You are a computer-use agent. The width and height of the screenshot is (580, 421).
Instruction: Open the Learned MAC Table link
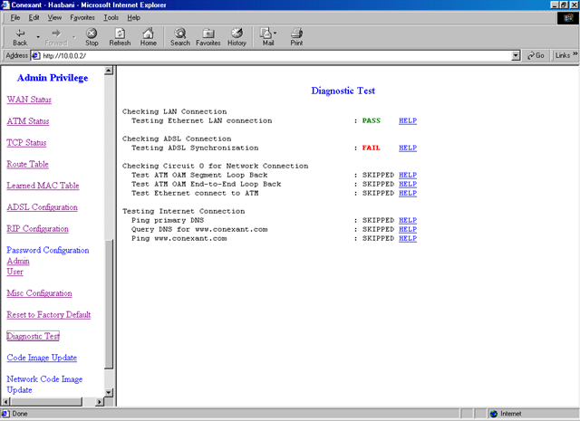[43, 186]
